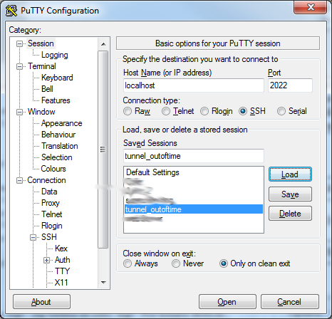The height and width of the screenshot is (319, 332).
Task: Open the SSH category in tree
Action: (48, 237)
